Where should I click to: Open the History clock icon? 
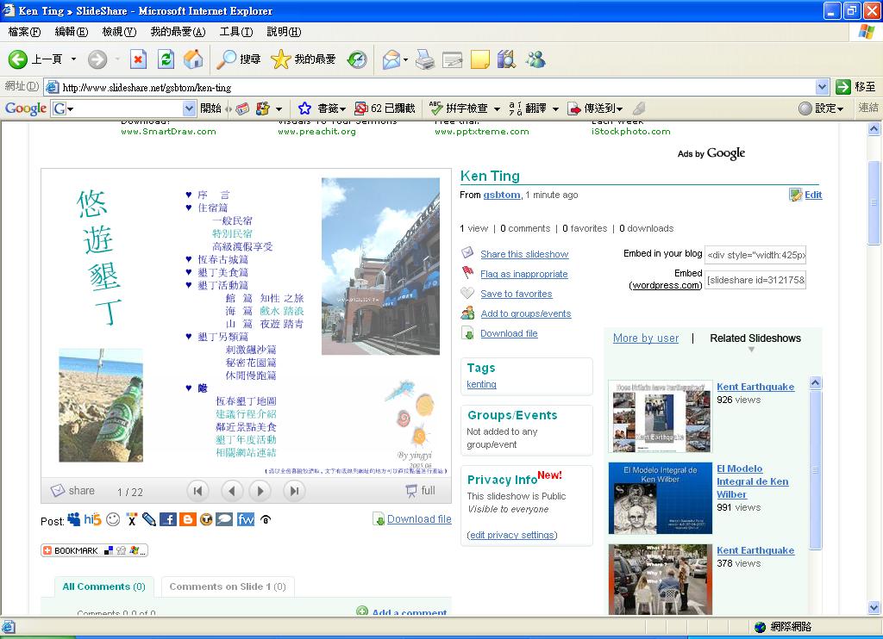pyautogui.click(x=356, y=59)
